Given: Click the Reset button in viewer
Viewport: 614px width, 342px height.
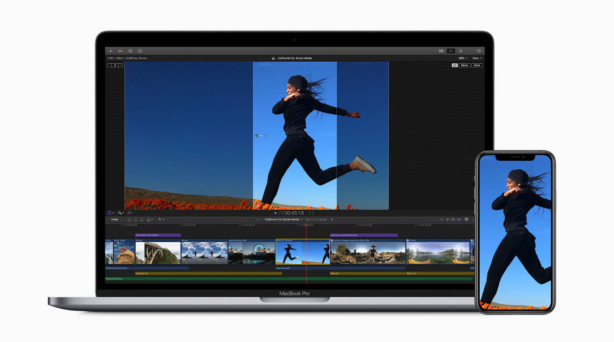Looking at the screenshot, I should 464,66.
